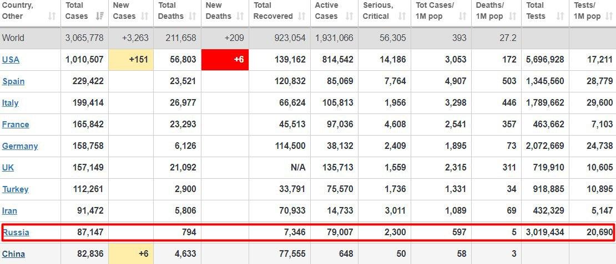Click the red +6 New Deaths cell for USA

(x=225, y=60)
